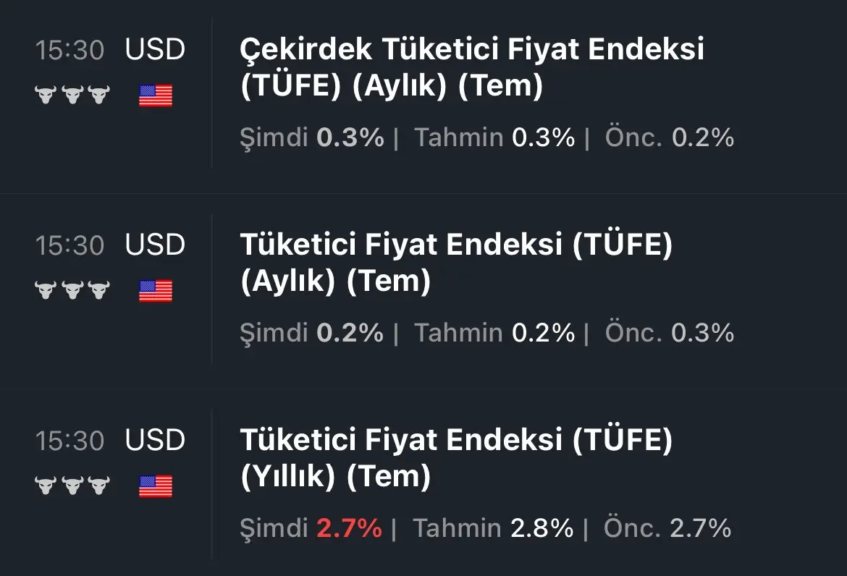Click last bull importance icon in TÜFE Yıllık row

click(x=99, y=486)
